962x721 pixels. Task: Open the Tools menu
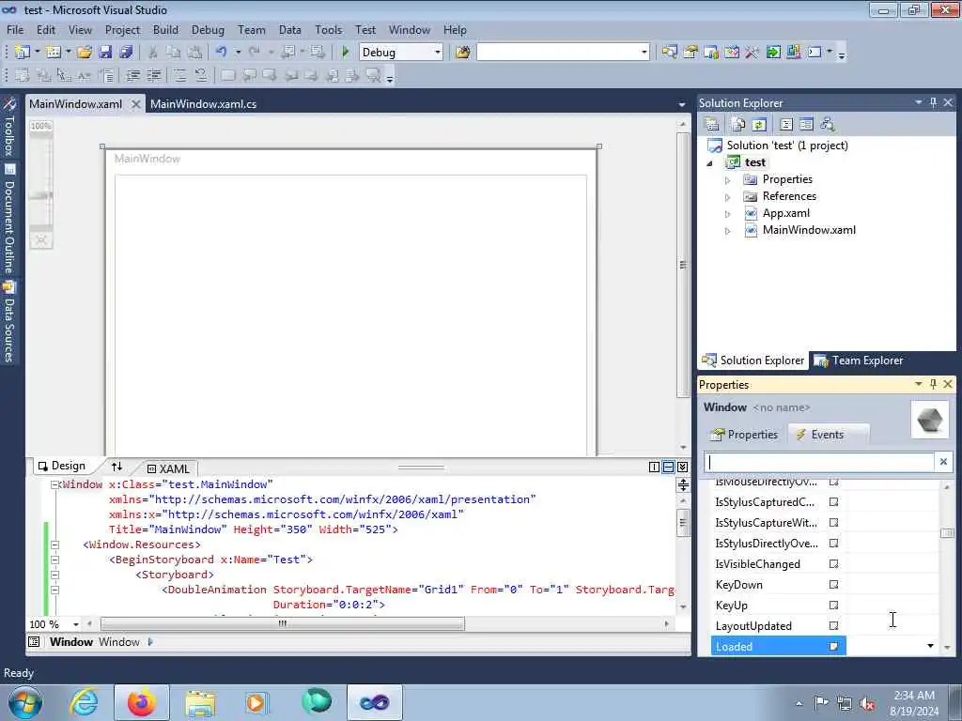(x=328, y=29)
